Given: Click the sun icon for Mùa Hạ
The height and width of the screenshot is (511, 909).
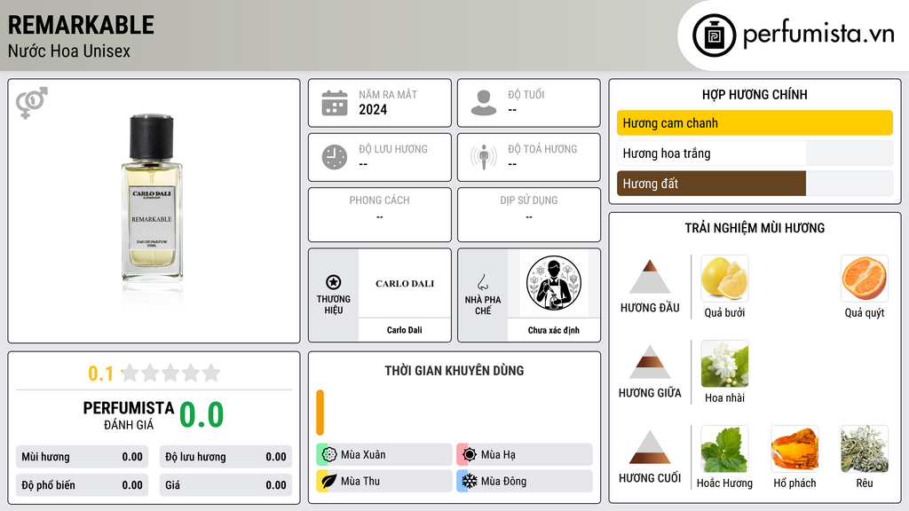Looking at the screenshot, I should point(470,455).
